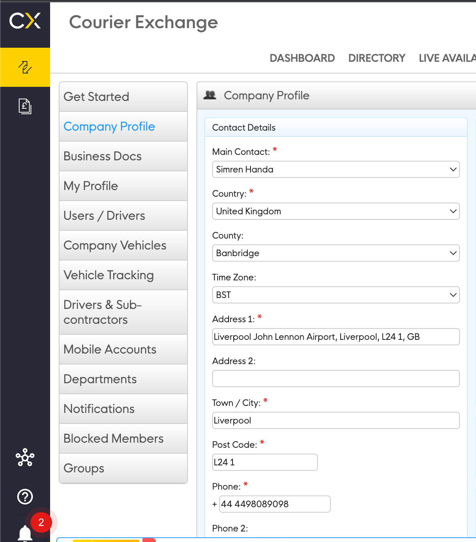Select Get Started in side menu
This screenshot has width=476, height=542.
point(123,97)
